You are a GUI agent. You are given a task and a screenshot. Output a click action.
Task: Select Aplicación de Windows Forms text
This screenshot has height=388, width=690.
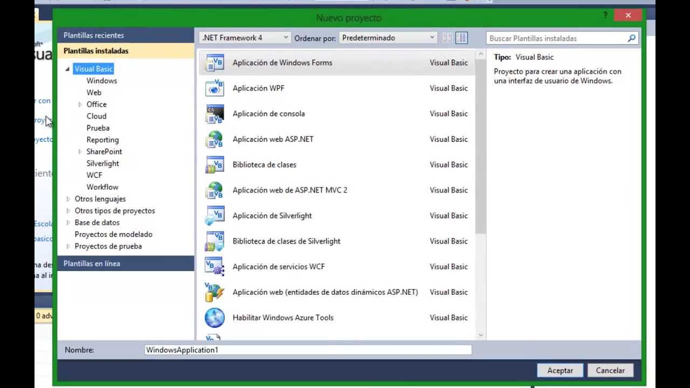(x=282, y=63)
